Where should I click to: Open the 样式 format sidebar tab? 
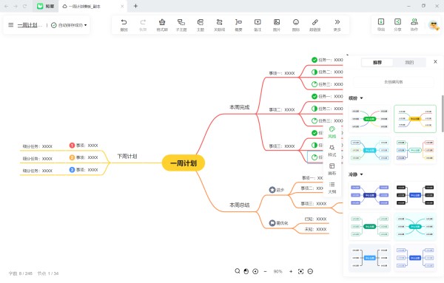(332, 151)
